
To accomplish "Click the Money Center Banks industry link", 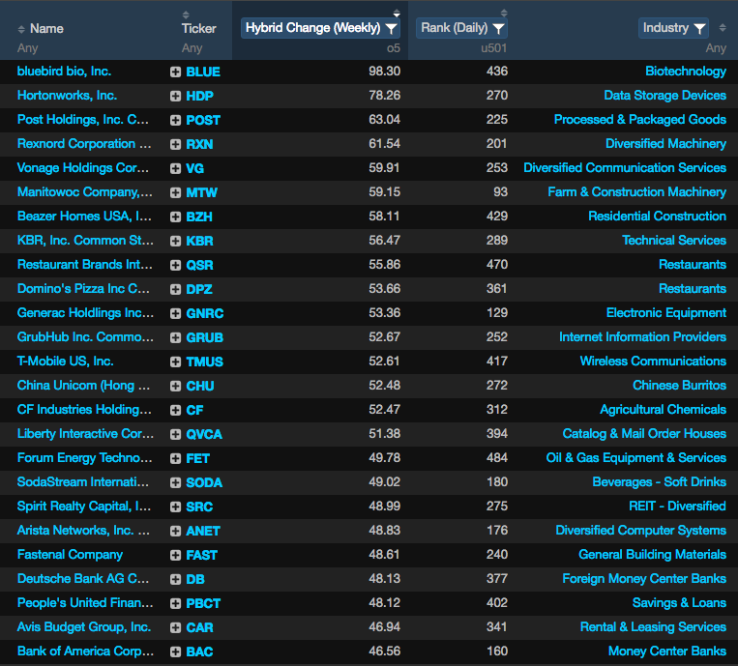I will [x=667, y=652].
